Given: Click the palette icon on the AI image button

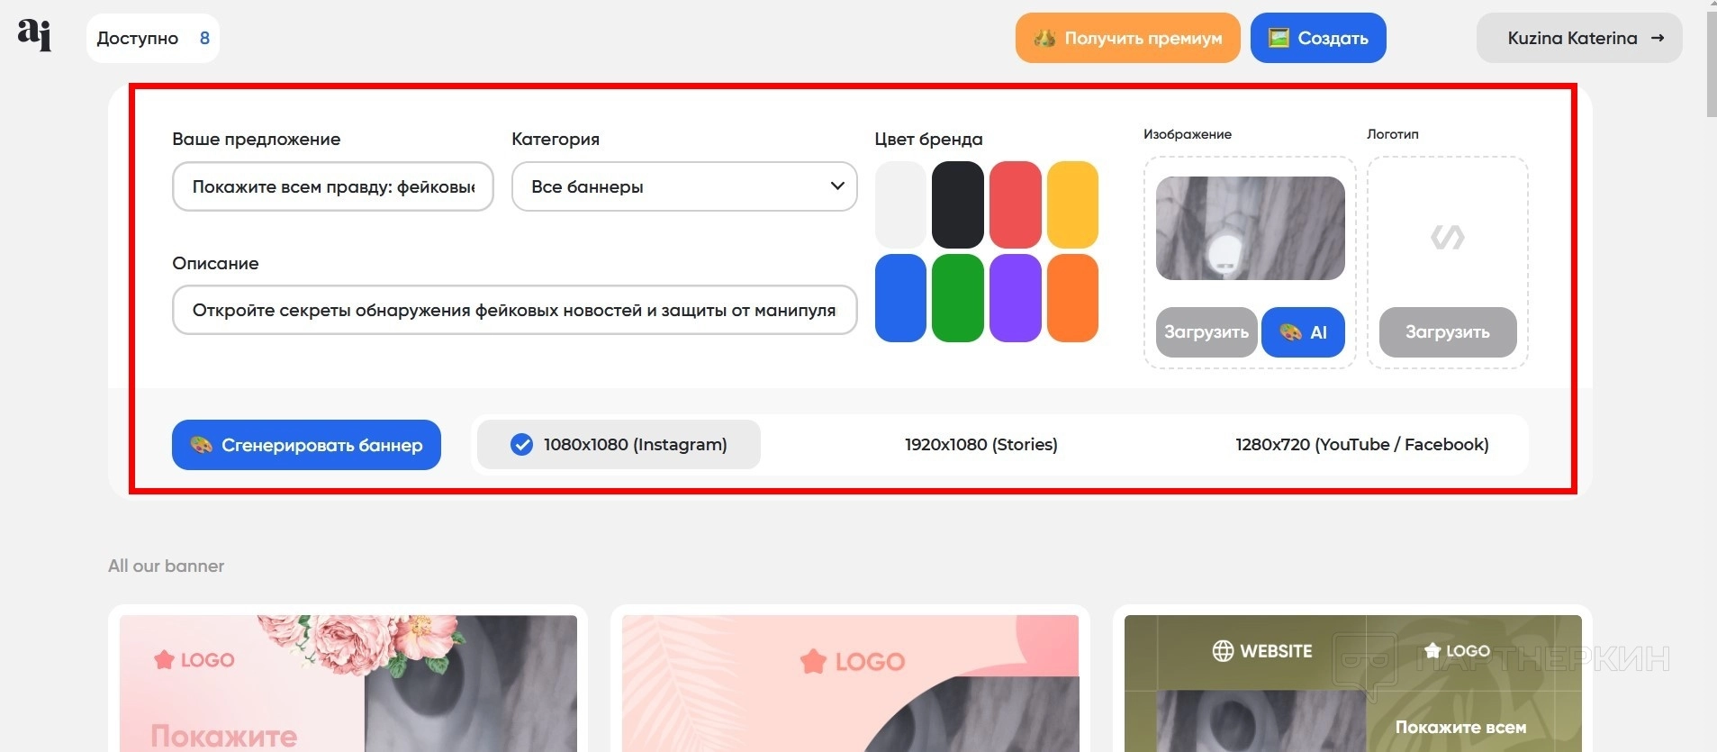Looking at the screenshot, I should pyautogui.click(x=1290, y=332).
